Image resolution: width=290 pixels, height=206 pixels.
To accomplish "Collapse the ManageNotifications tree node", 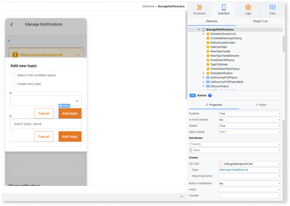I will coord(199,29).
